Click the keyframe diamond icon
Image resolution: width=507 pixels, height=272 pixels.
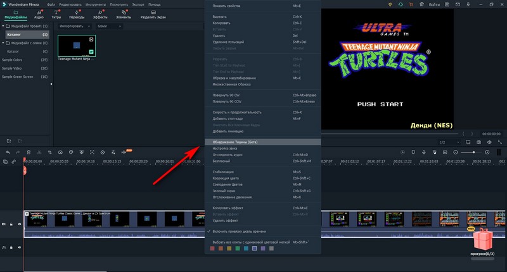(103, 152)
